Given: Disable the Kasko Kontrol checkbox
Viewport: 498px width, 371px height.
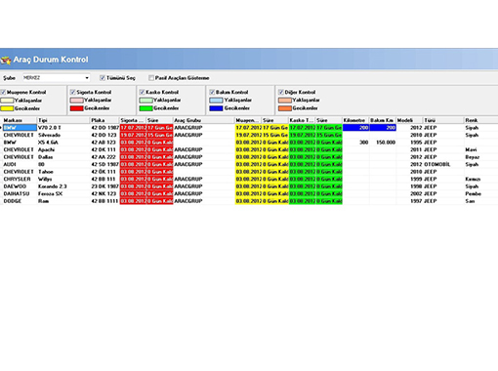Looking at the screenshot, I should click(142, 92).
